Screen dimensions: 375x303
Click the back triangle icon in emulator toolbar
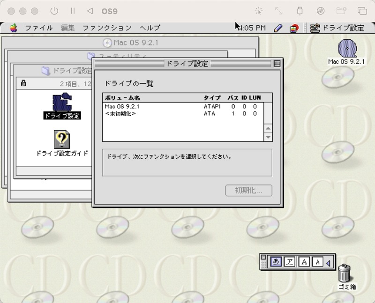click(x=90, y=11)
